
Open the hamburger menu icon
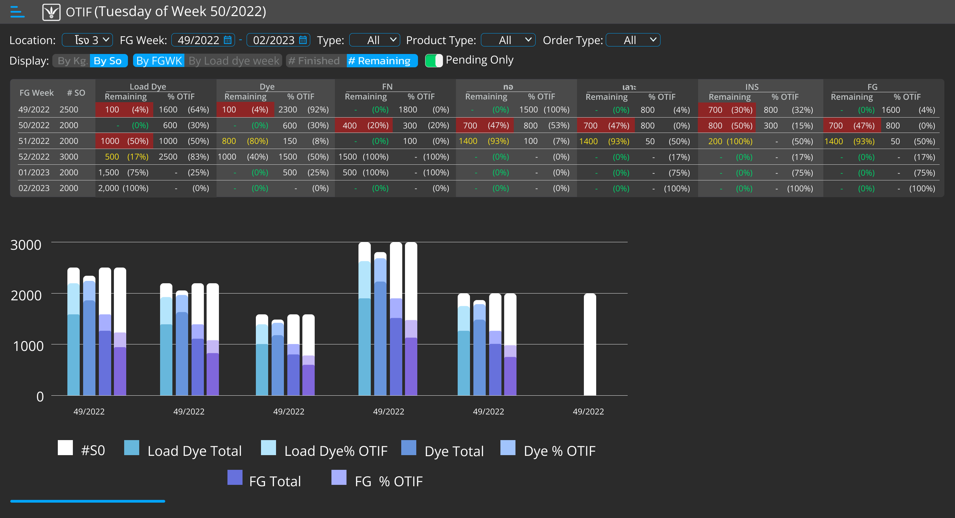click(x=17, y=12)
